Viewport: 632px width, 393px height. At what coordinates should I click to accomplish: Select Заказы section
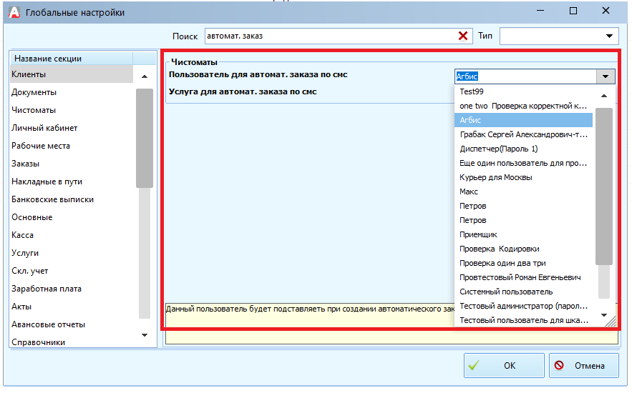click(x=72, y=164)
